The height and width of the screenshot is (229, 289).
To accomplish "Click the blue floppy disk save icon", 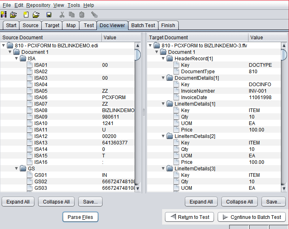I will coord(49,15).
